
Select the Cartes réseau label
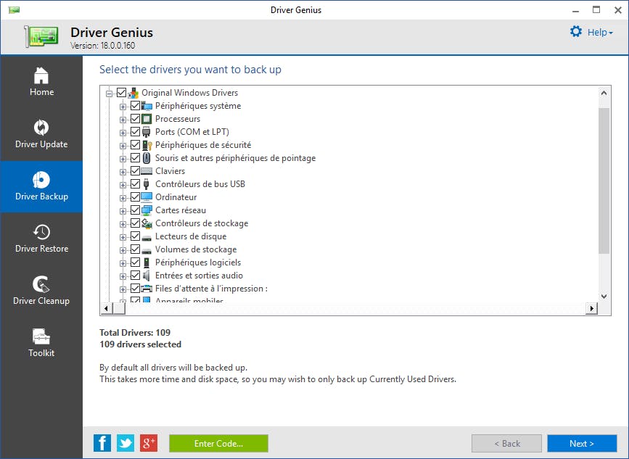[181, 210]
